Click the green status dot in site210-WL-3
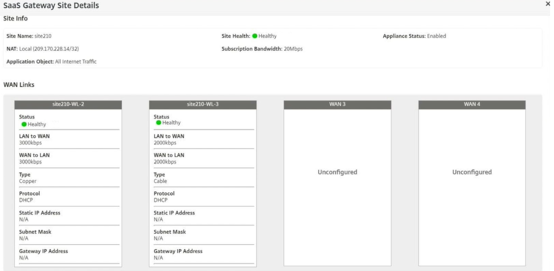Screen dimensions: 554x271 coord(159,123)
